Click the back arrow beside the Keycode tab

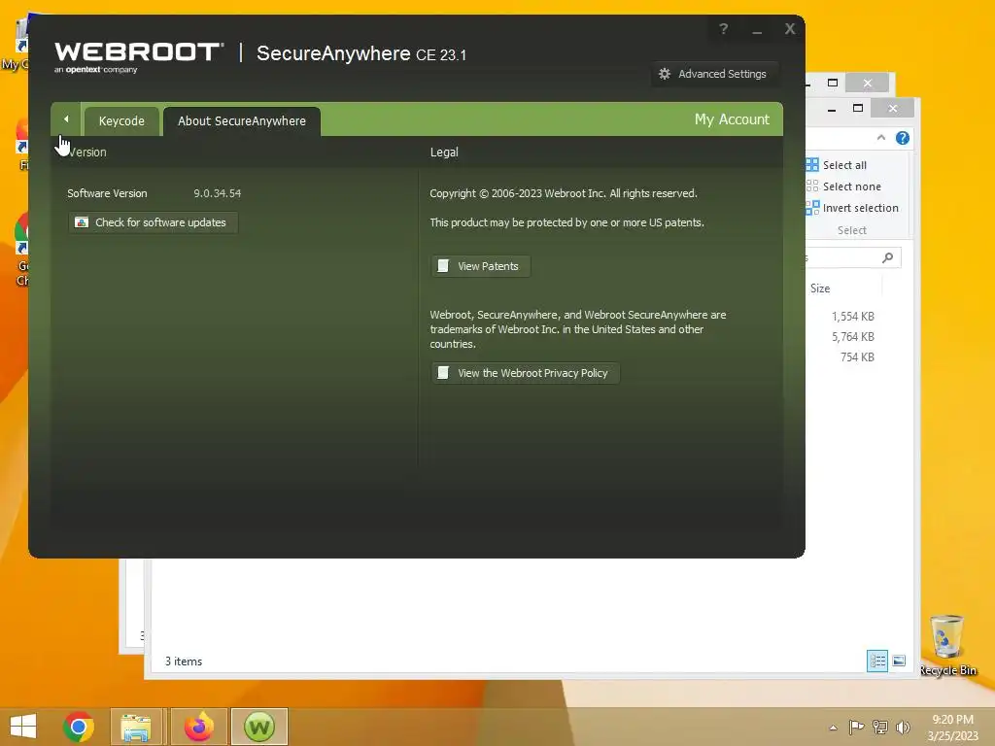point(66,119)
